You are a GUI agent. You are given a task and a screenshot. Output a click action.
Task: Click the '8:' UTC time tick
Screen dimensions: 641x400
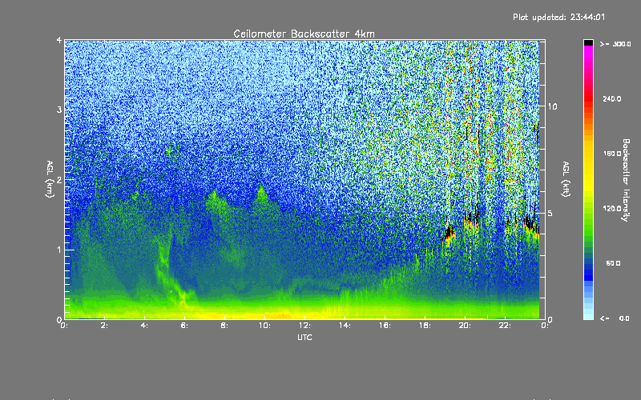point(224,326)
